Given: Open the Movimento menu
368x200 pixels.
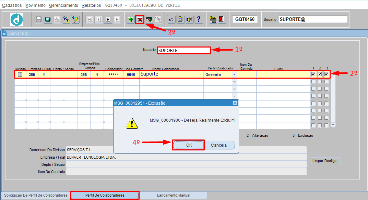Looking at the screenshot, I should tap(35, 5).
